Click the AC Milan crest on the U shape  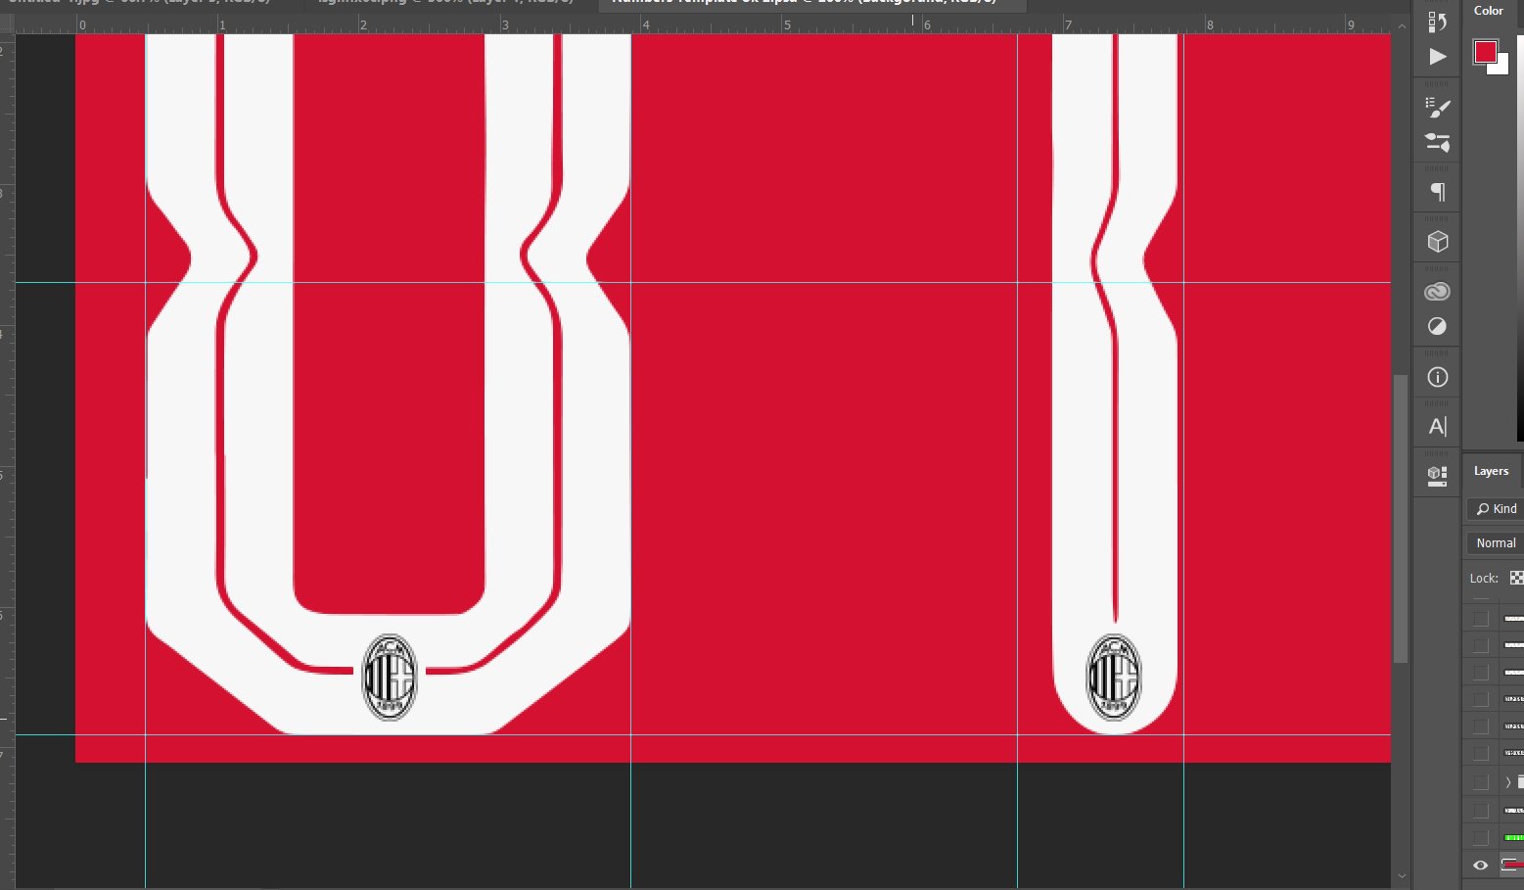pyautogui.click(x=390, y=678)
